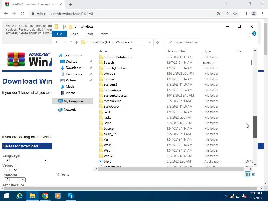268x201 pixels.
Task: Open Videos in navigation pane
Action: [x=70, y=93]
